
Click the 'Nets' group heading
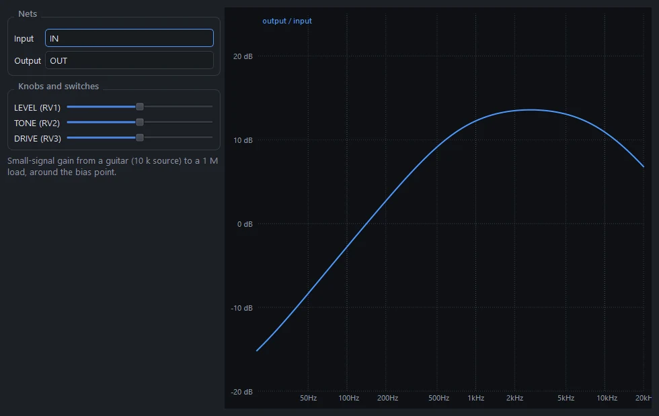[x=28, y=14]
